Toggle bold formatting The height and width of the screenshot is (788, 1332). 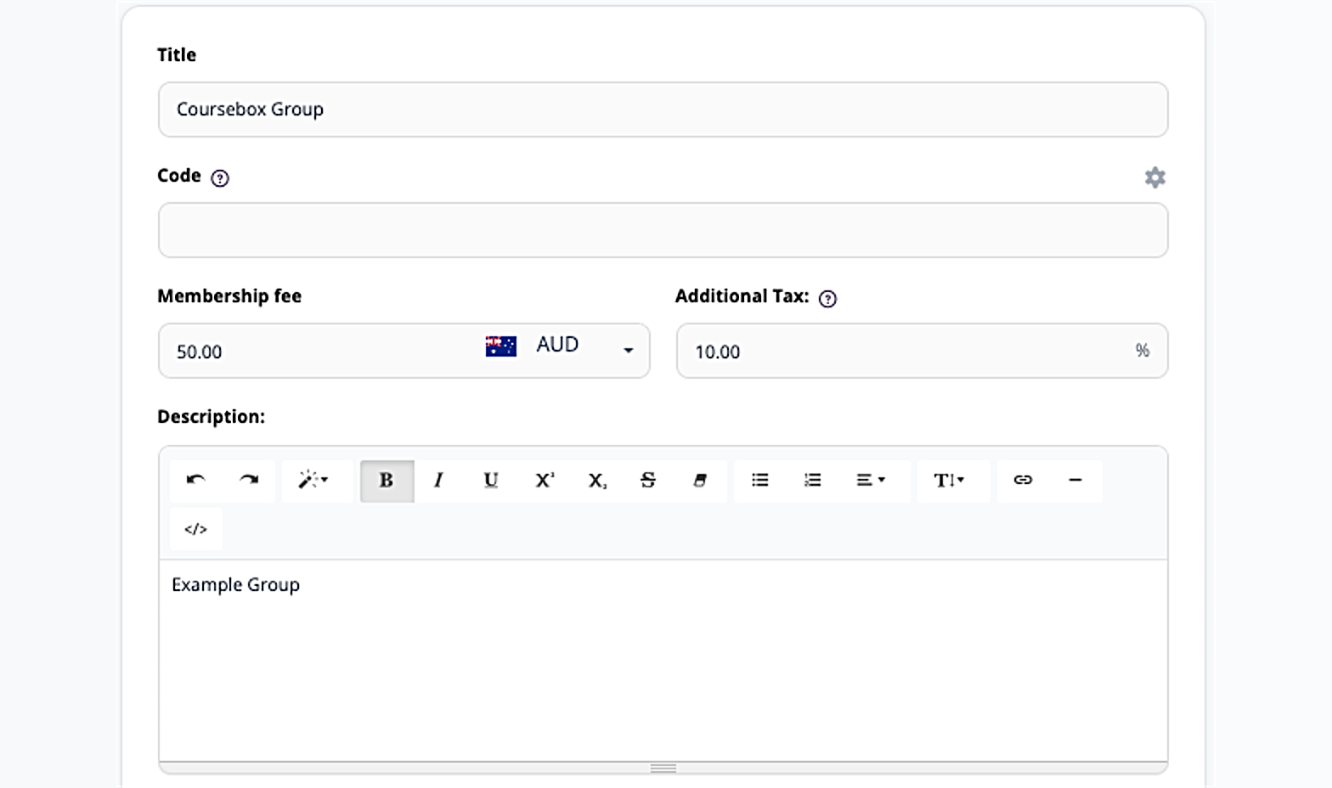coord(387,481)
